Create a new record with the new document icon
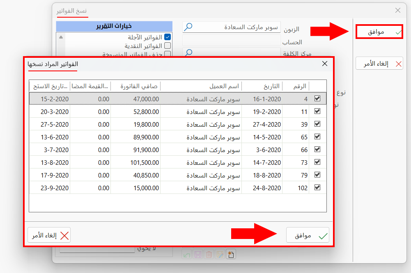411x273 pixels. click(x=231, y=254)
